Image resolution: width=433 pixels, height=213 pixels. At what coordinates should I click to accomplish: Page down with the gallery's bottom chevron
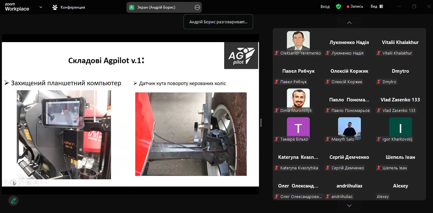349,206
